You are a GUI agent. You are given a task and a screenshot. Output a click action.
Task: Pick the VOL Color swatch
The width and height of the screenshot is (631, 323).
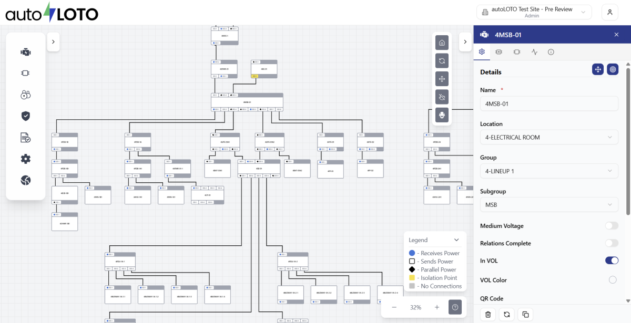coord(613,280)
